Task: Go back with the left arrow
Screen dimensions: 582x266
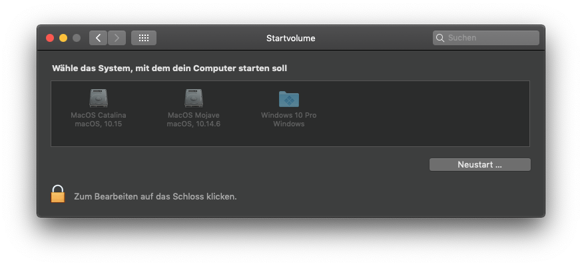Action: pyautogui.click(x=98, y=38)
